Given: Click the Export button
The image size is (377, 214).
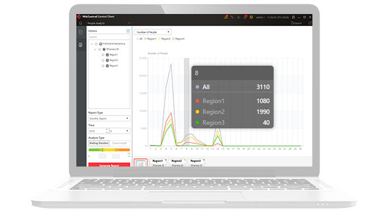Looking at the screenshot, I should coord(297,23).
